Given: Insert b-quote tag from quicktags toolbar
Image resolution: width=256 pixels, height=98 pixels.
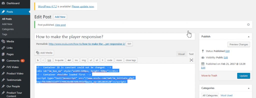Looking at the screenshot, I should click(59, 60).
